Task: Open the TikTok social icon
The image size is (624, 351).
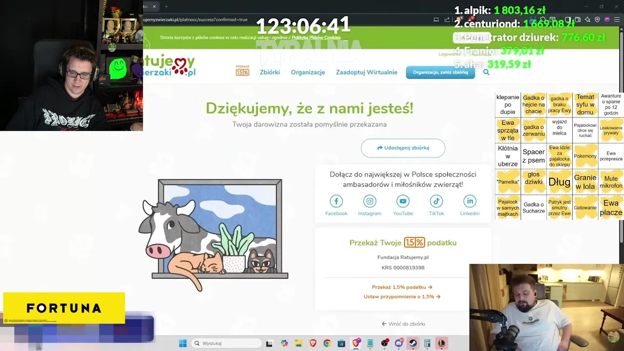Action: 436,201
